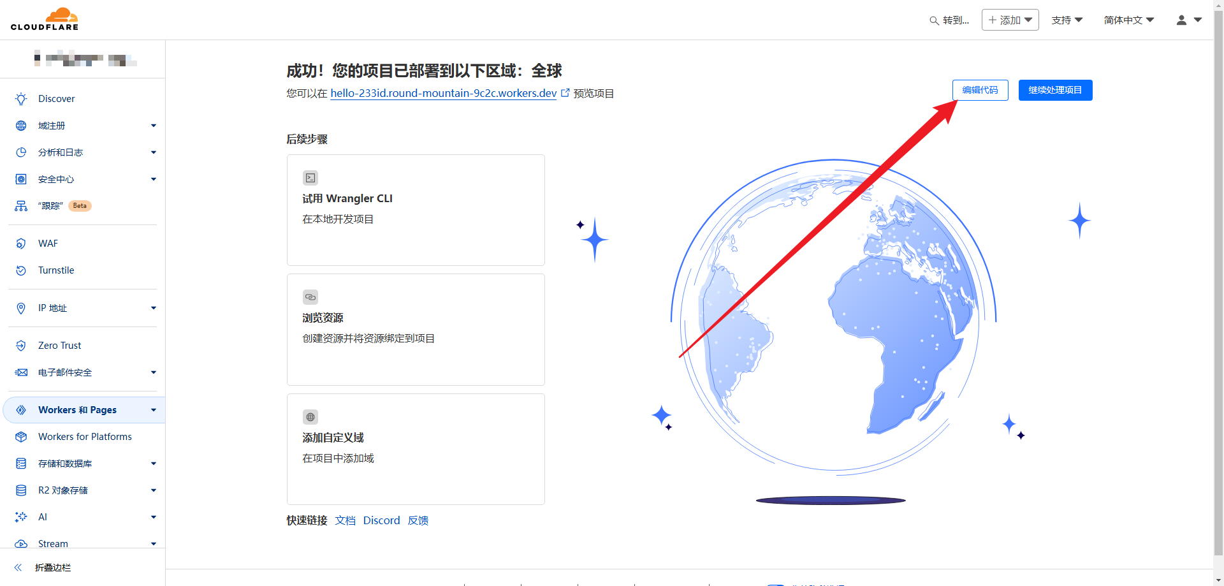
Task: Click the Workers 和 Pages icon
Action: [21, 410]
